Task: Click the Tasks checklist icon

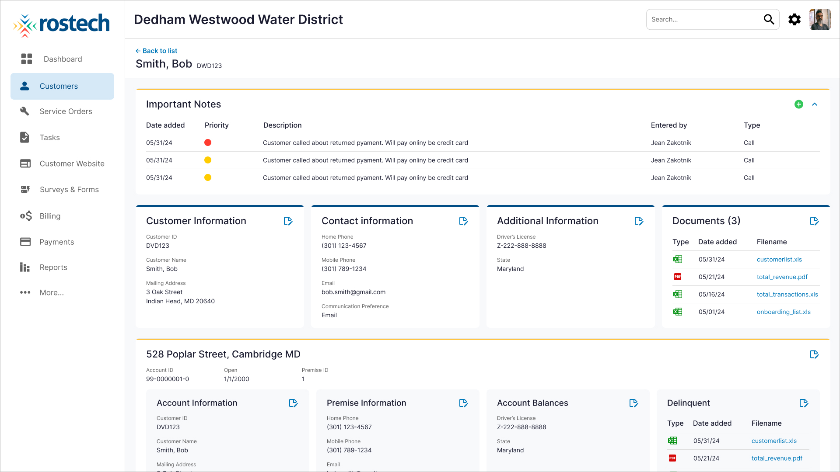Action: [25, 137]
